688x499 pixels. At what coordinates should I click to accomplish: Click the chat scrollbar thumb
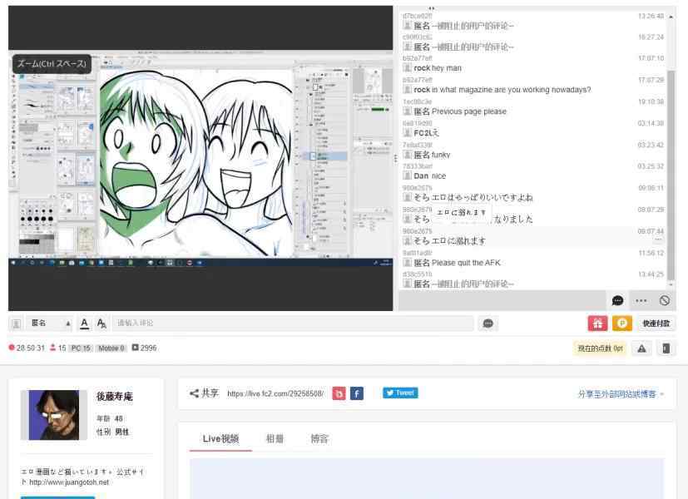pos(671,175)
